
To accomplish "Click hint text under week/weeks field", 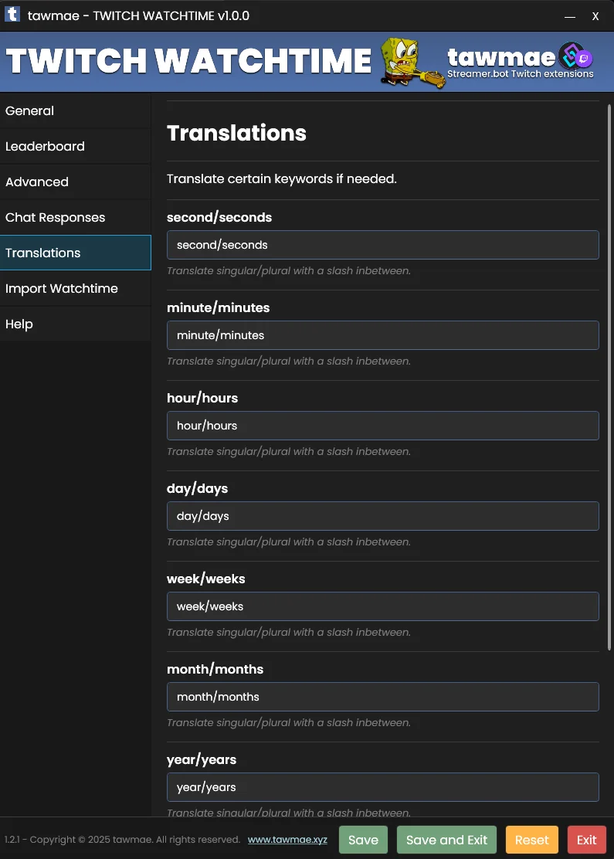I will tap(289, 632).
